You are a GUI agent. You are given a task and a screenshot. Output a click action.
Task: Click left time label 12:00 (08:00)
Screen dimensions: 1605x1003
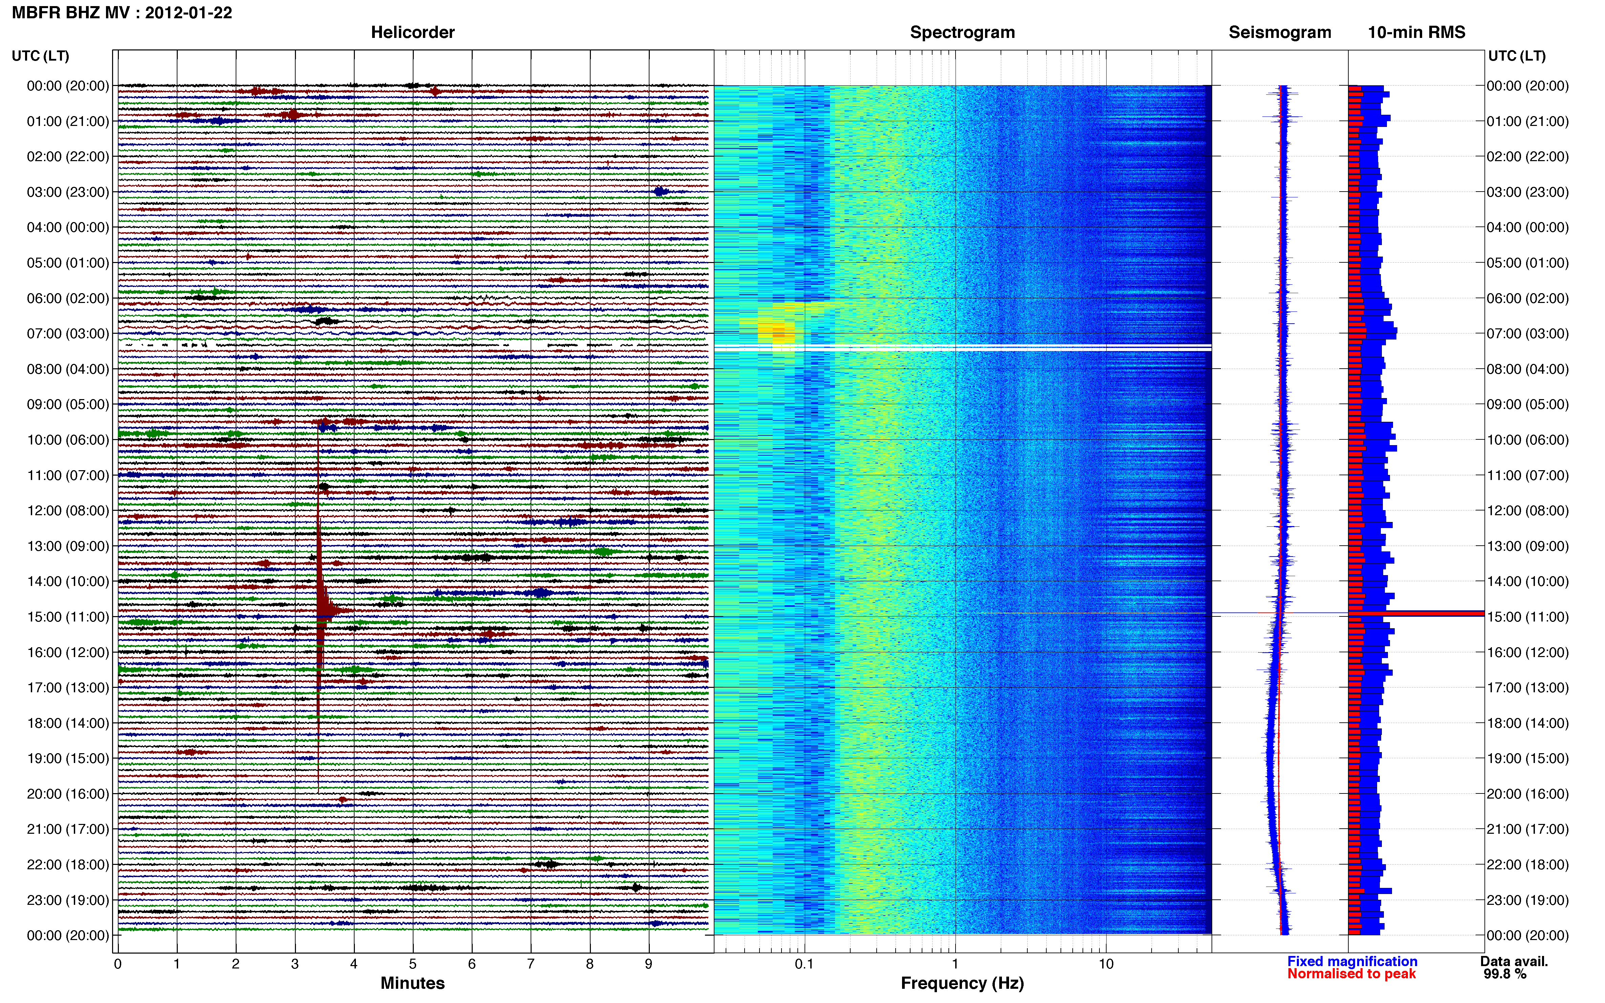(x=68, y=511)
